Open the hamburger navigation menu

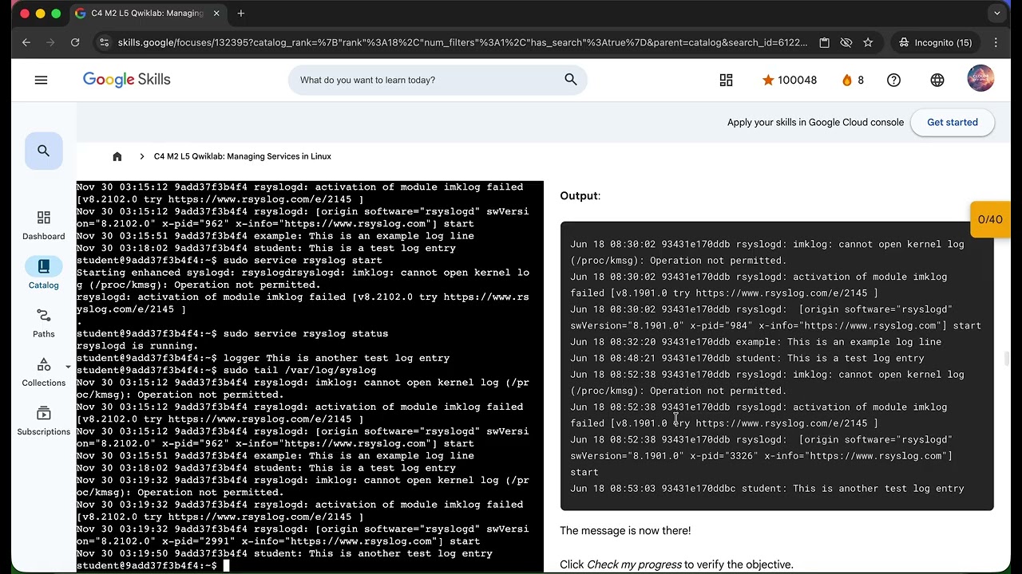pos(41,80)
